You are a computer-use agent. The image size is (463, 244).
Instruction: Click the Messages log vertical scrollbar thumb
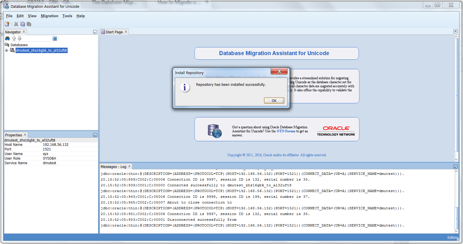tap(456, 218)
